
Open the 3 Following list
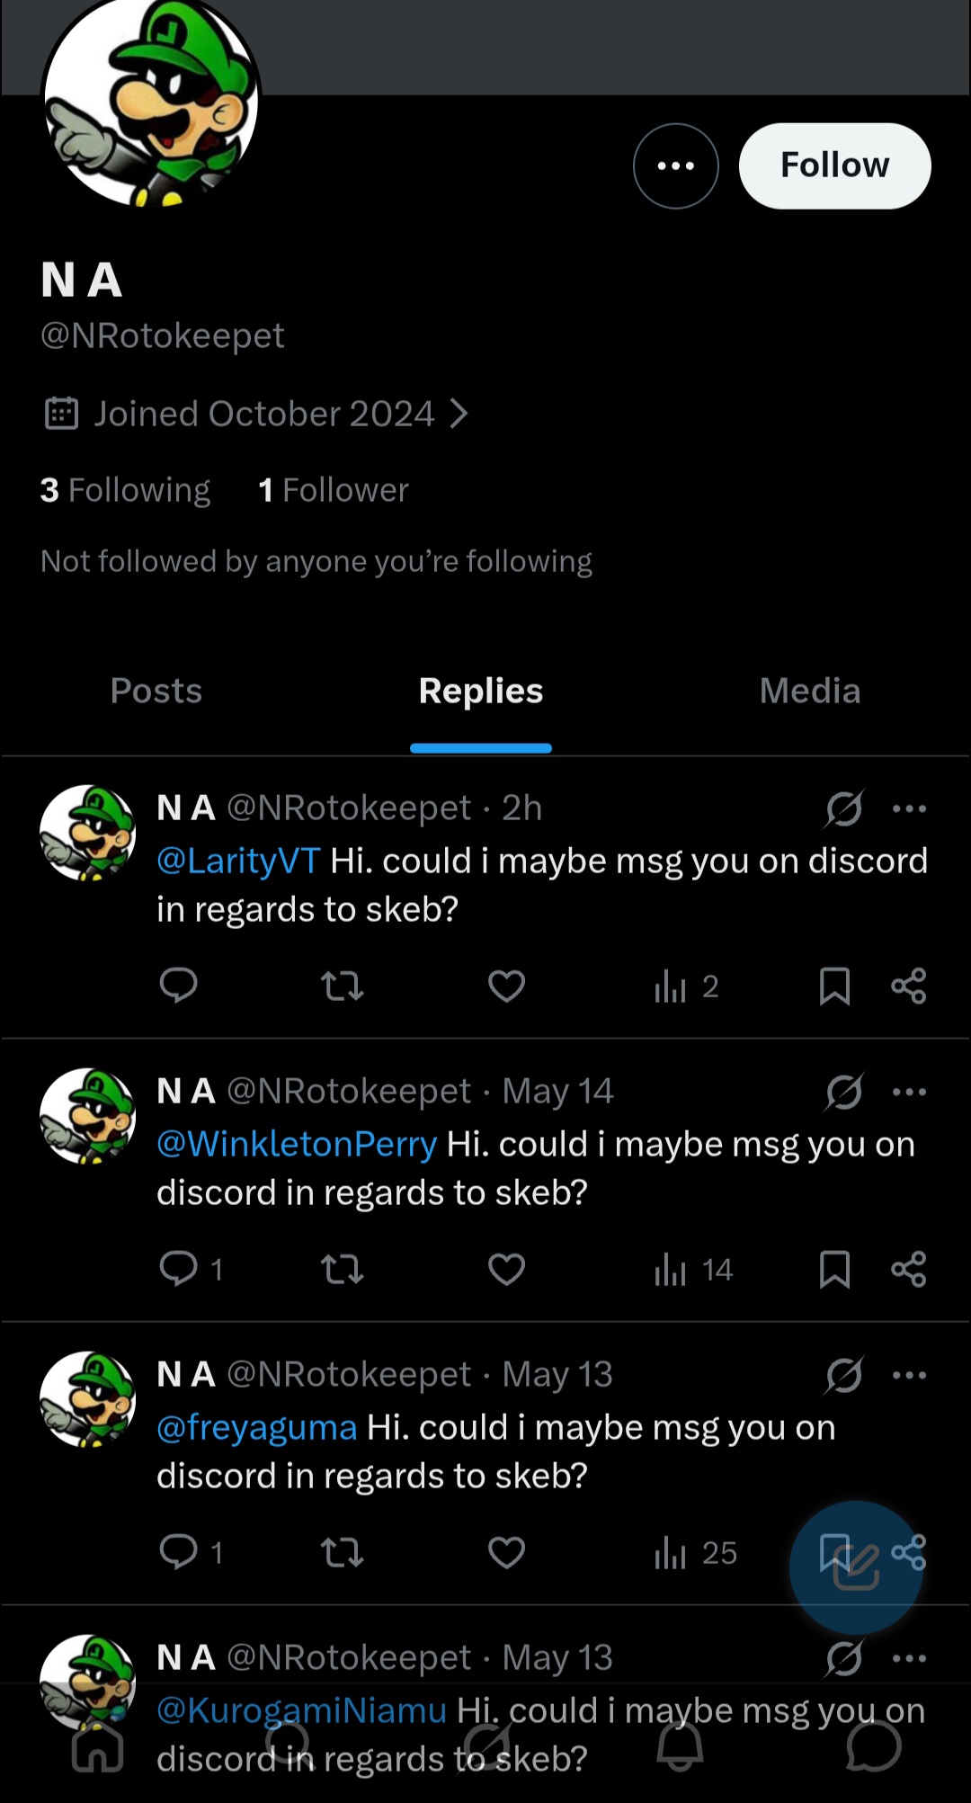point(126,490)
